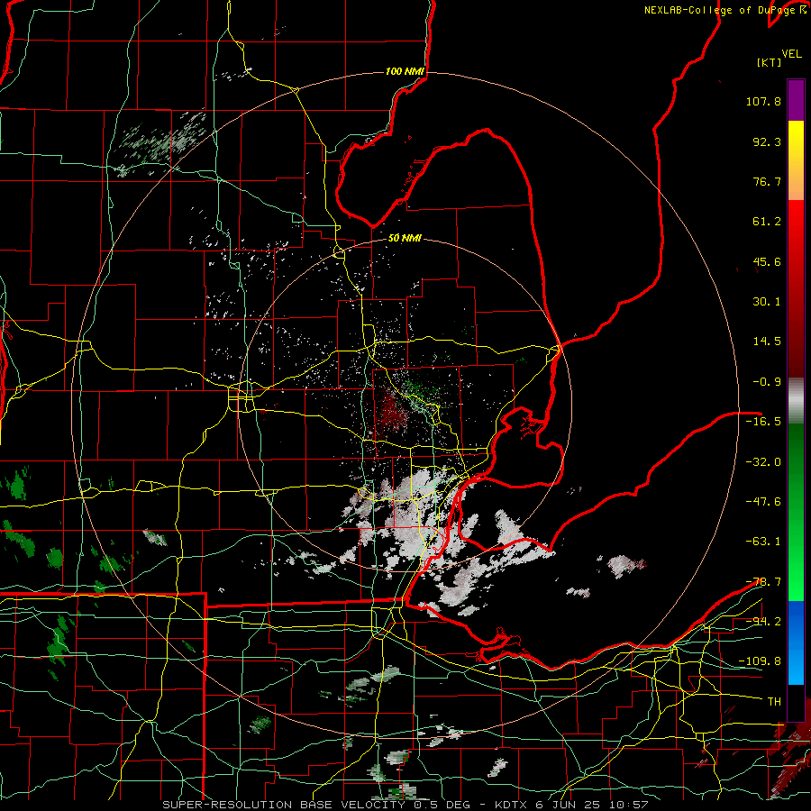This screenshot has width=811, height=811.
Task: Click the 107.8 value on velocity scale
Action: coord(763,101)
